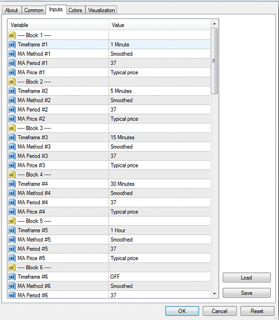Click the icon next to MA Method #1
The image size is (279, 320).
tap(12, 54)
